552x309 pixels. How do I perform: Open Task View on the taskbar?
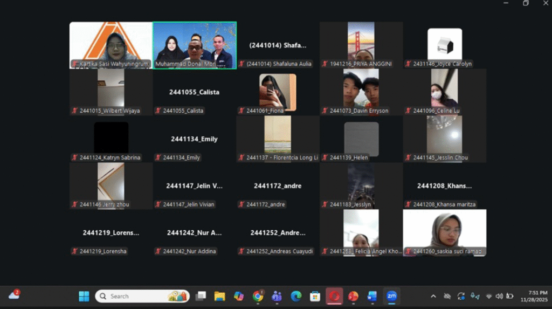(x=201, y=296)
